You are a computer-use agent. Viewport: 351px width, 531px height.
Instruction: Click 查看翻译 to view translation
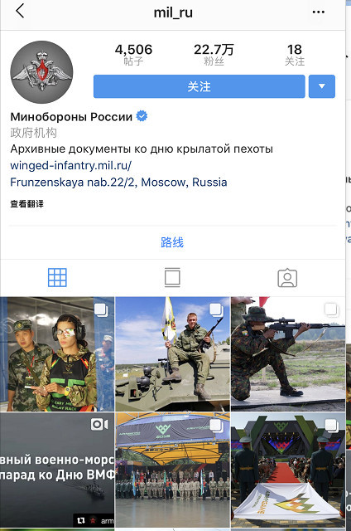(26, 204)
